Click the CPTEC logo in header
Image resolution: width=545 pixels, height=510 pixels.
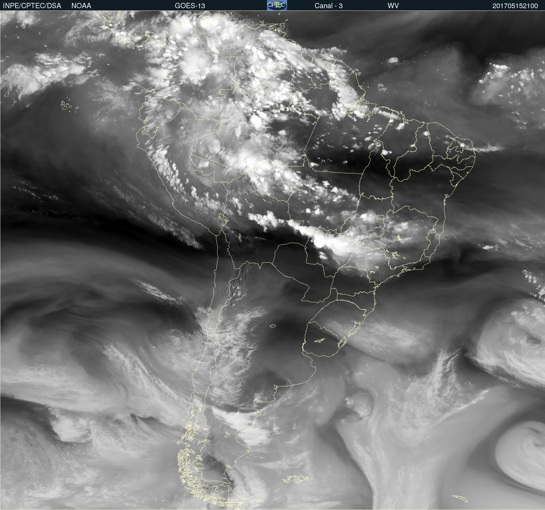(277, 5)
